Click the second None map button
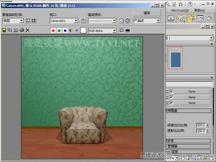 click(x=192, y=97)
